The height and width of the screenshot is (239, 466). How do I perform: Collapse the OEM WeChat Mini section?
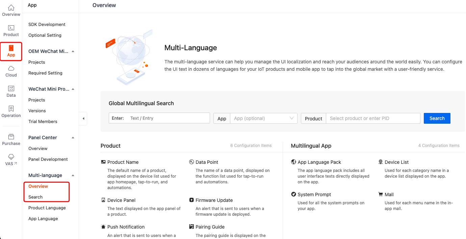point(73,51)
